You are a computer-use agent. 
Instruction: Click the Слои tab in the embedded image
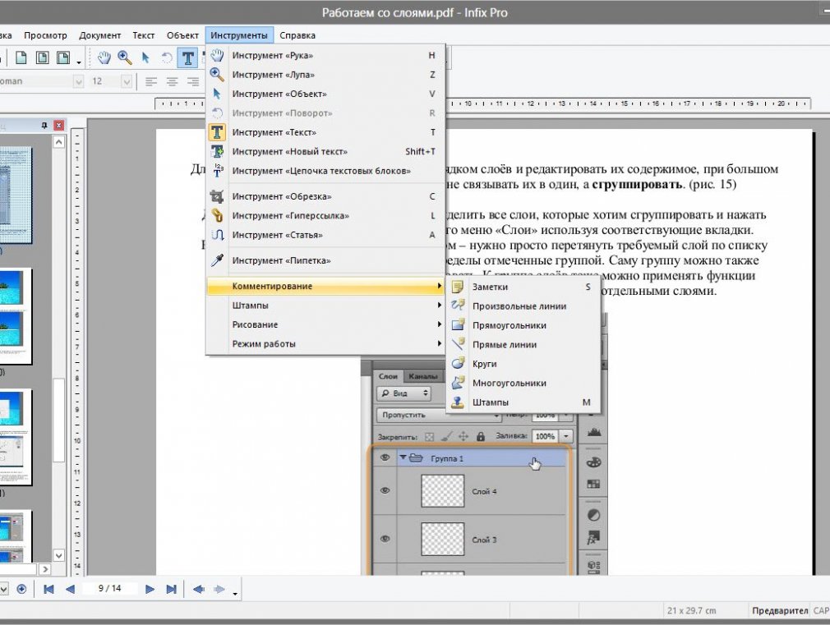[x=388, y=376]
